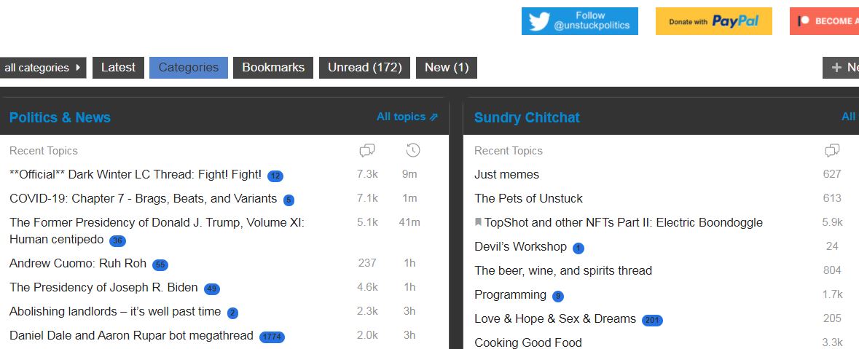Open the Politics & News category
859x349 pixels.
click(x=60, y=117)
